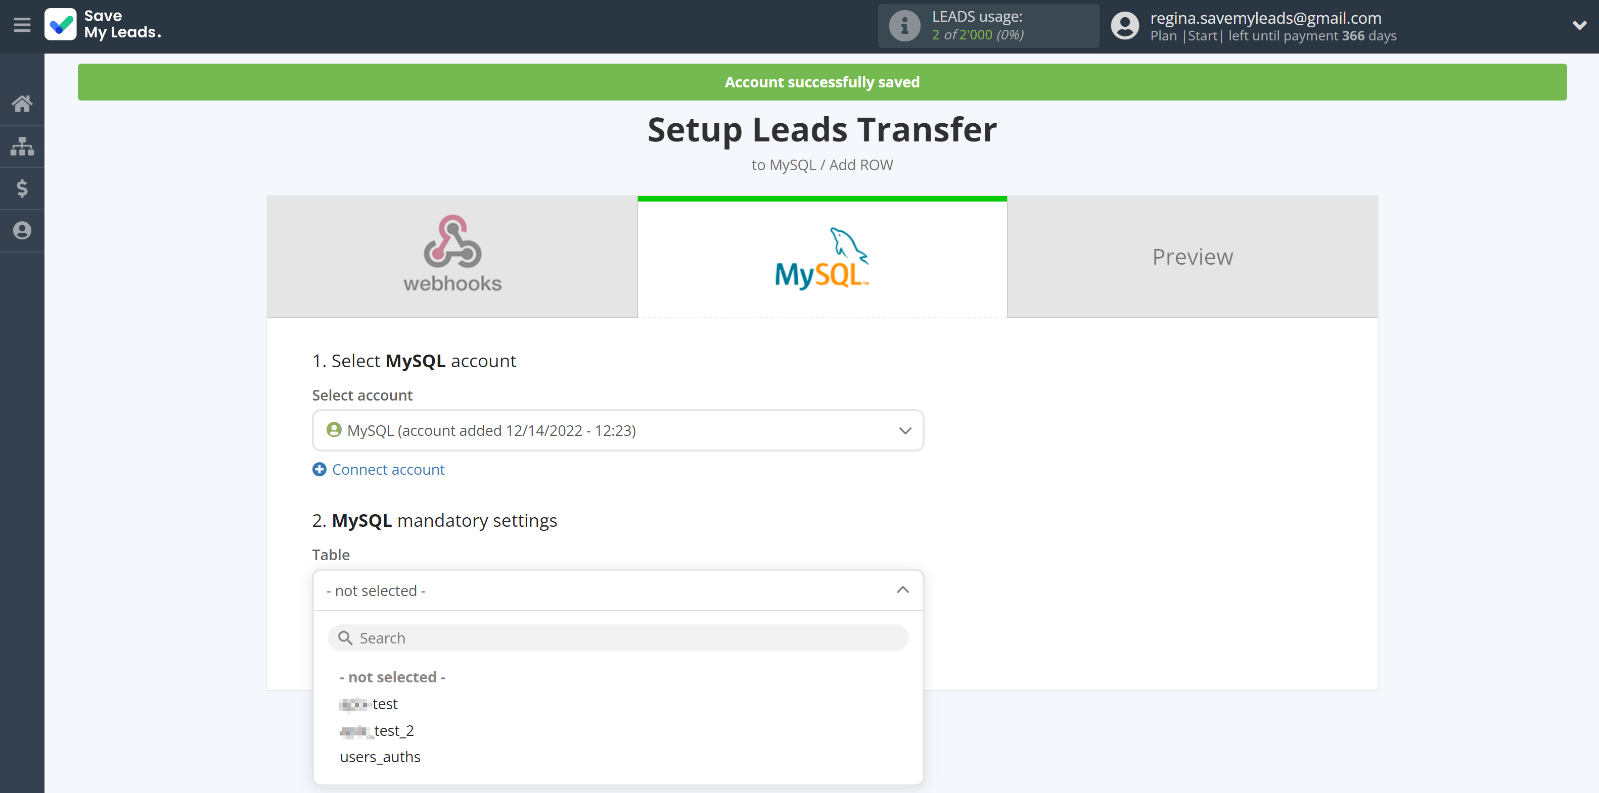1599x793 pixels.
Task: Open the billing dollar icon
Action: [x=22, y=188]
